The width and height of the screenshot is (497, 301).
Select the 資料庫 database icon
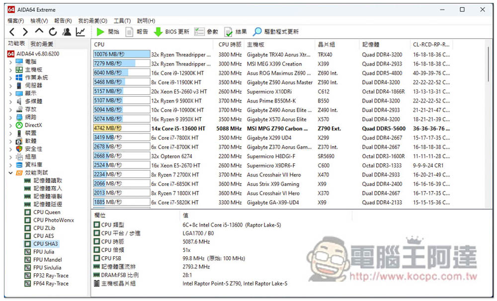point(19,165)
